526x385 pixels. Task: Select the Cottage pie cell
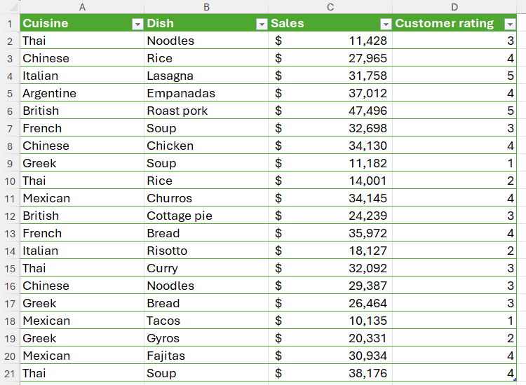pos(180,216)
